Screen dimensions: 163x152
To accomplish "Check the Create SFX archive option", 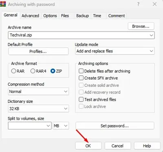I will point(81,78).
